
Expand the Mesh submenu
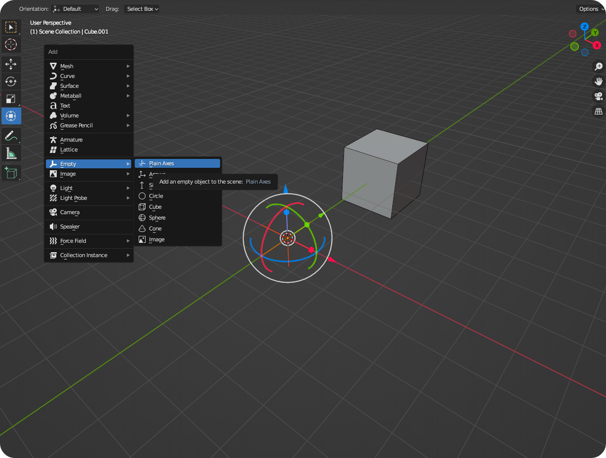click(89, 66)
